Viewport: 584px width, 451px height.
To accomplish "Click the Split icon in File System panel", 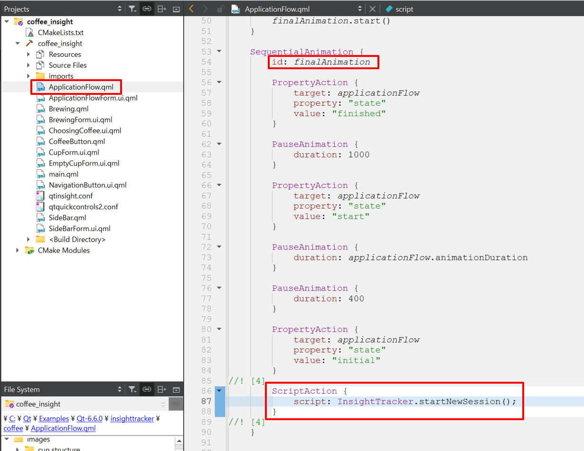I will pyautogui.click(x=162, y=389).
